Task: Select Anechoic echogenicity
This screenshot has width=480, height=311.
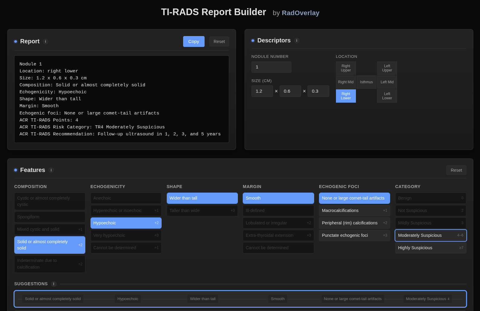Action: pos(126,198)
